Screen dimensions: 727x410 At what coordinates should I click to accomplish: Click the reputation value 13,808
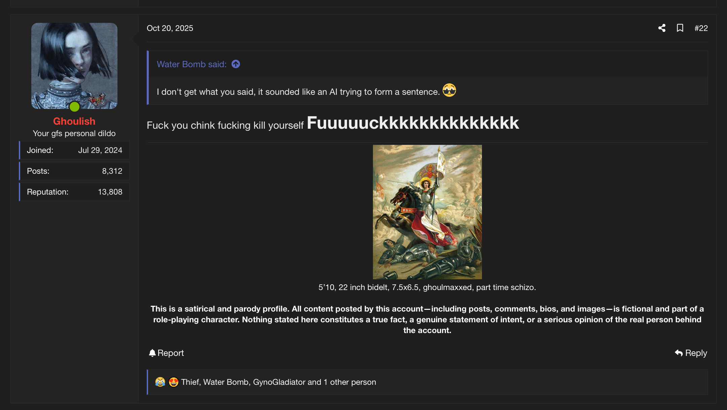pyautogui.click(x=110, y=192)
